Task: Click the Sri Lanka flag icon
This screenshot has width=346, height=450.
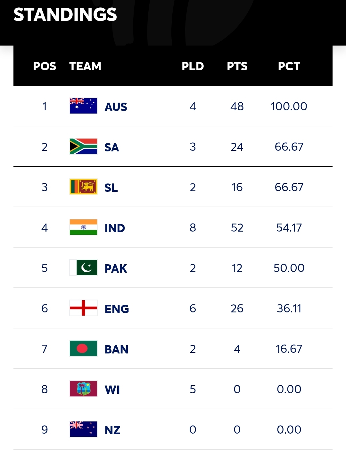Action: 83,187
